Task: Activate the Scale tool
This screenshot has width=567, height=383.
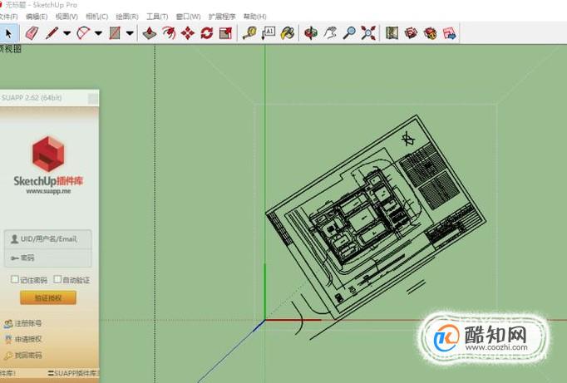Action: click(225, 33)
